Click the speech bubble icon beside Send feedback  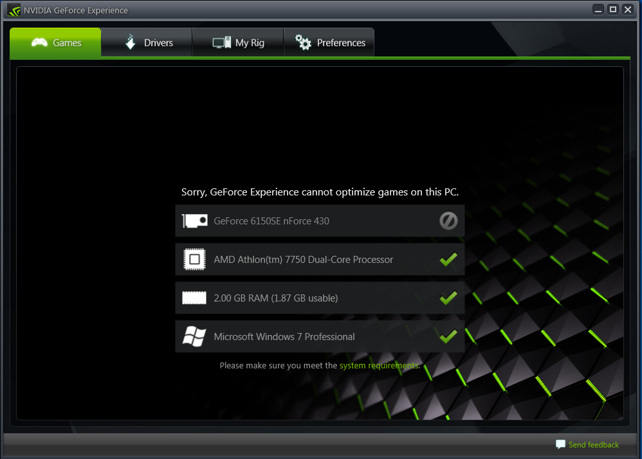tap(560, 444)
